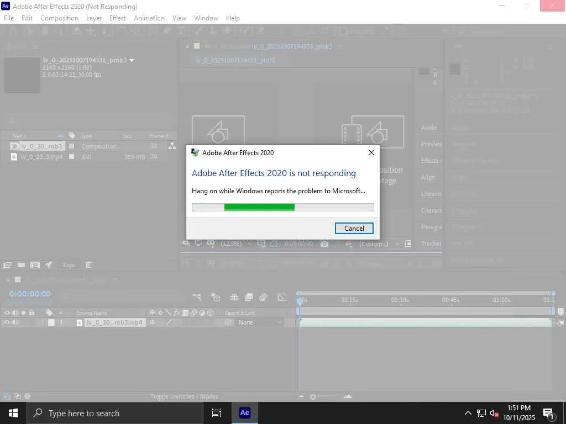Toggle Motion Blur enable for timeline
566x424 pixels.
click(x=263, y=297)
